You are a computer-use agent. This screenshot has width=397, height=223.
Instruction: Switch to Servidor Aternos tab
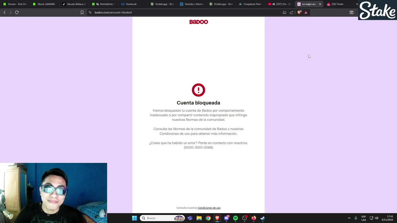[192, 4]
